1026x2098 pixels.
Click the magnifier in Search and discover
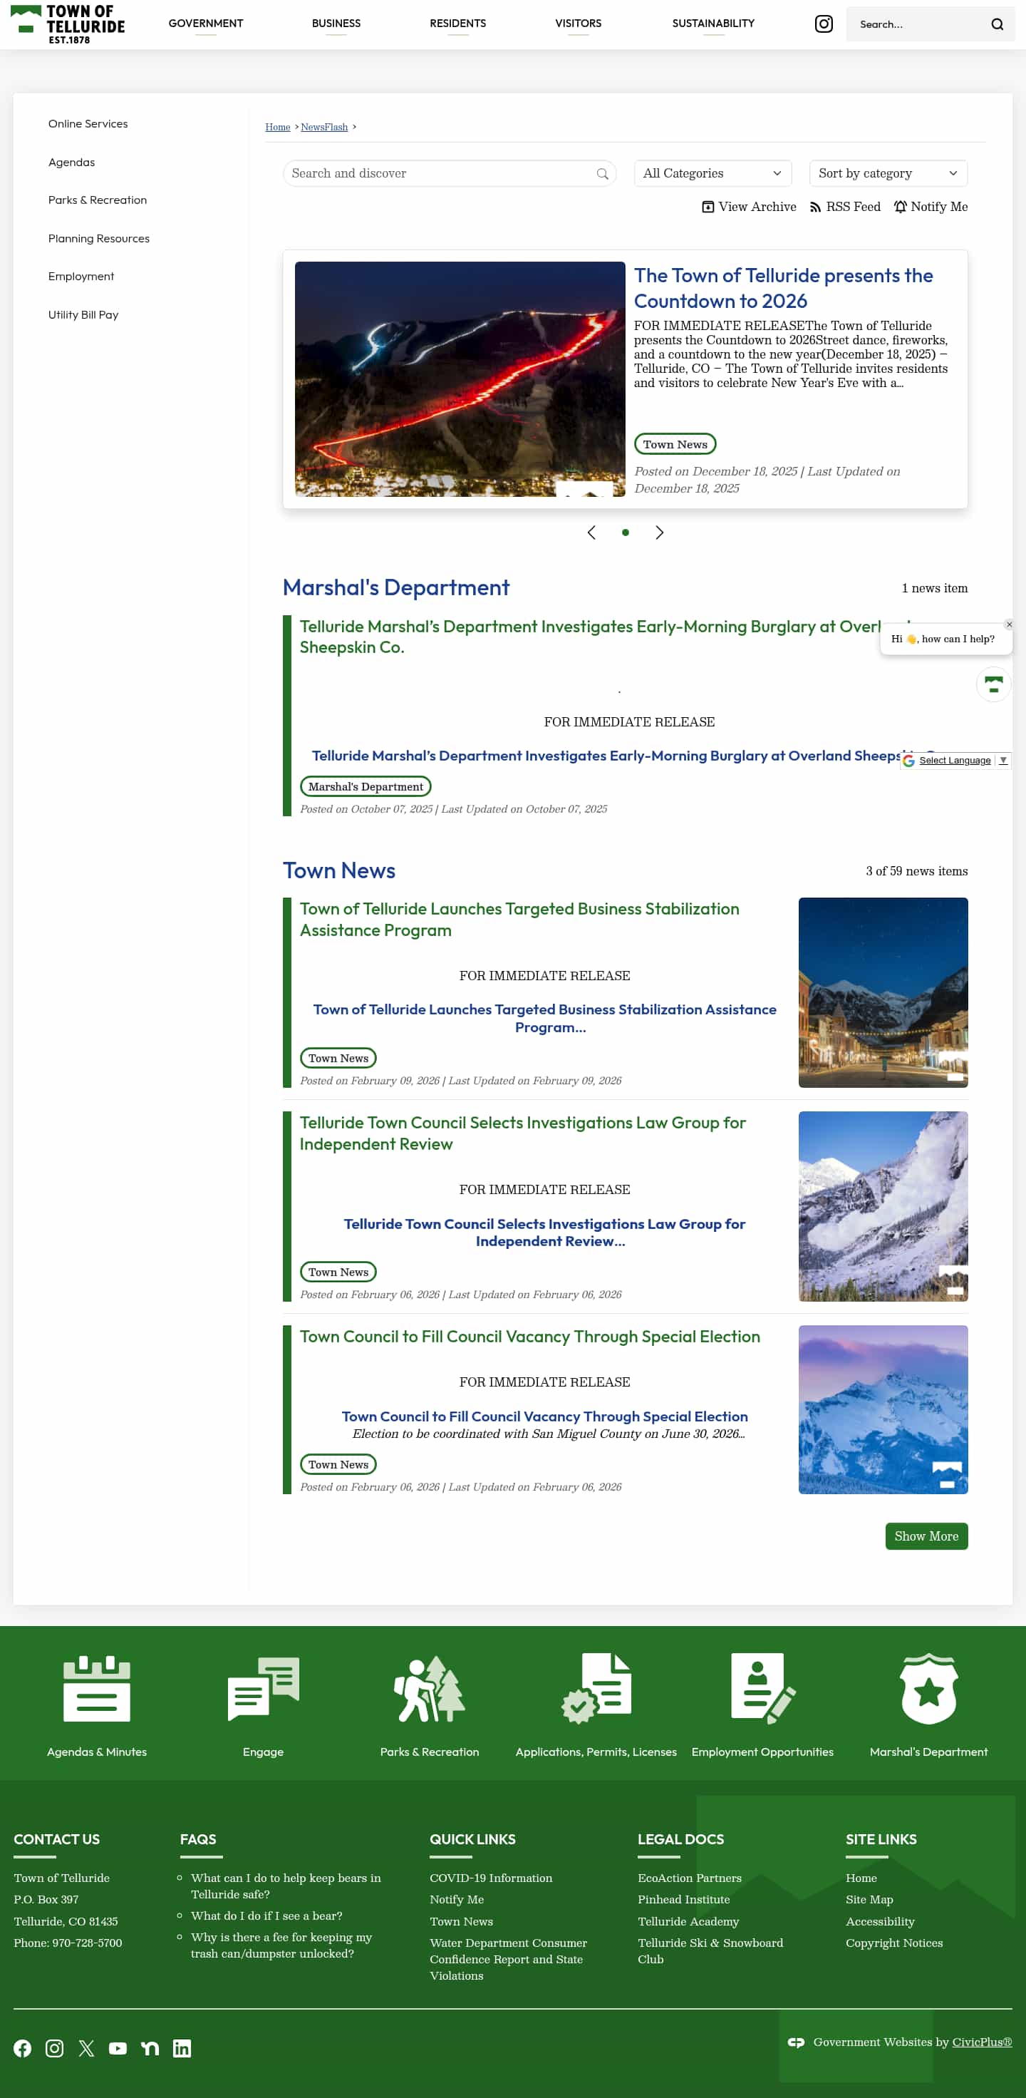(602, 173)
